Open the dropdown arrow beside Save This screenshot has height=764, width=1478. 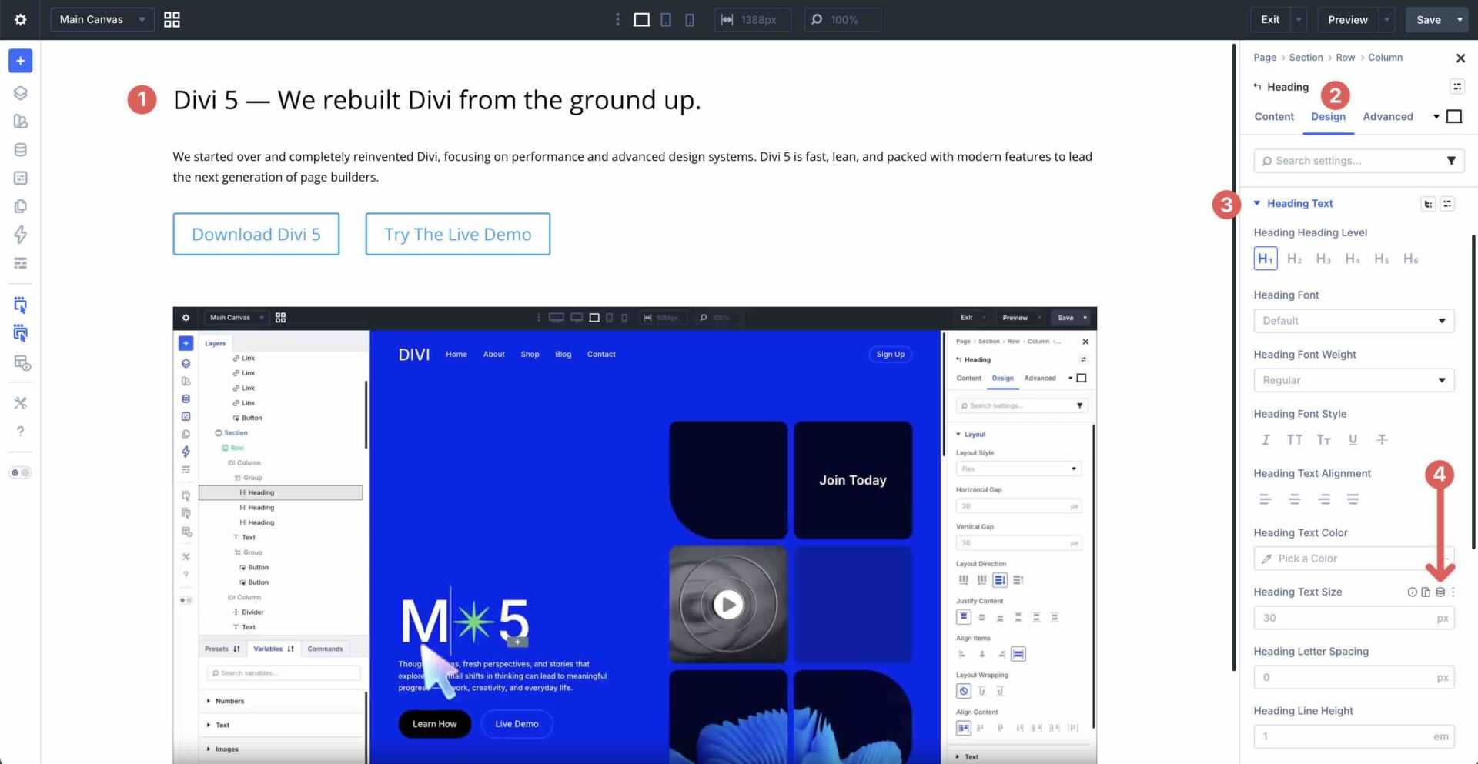click(1460, 19)
